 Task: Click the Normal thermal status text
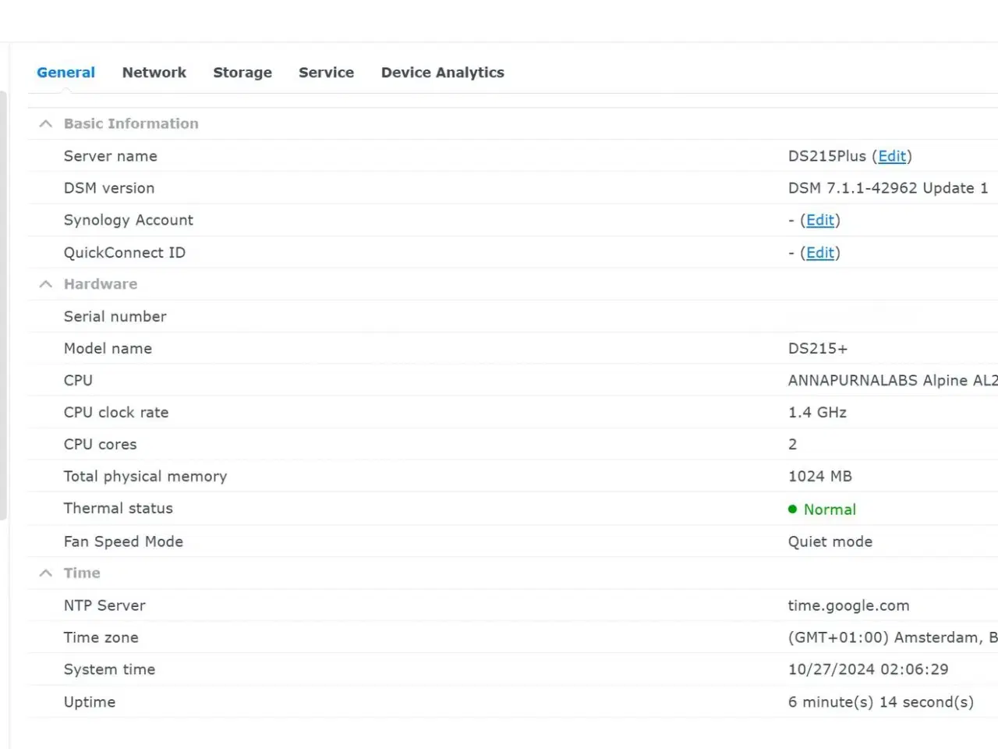(830, 509)
